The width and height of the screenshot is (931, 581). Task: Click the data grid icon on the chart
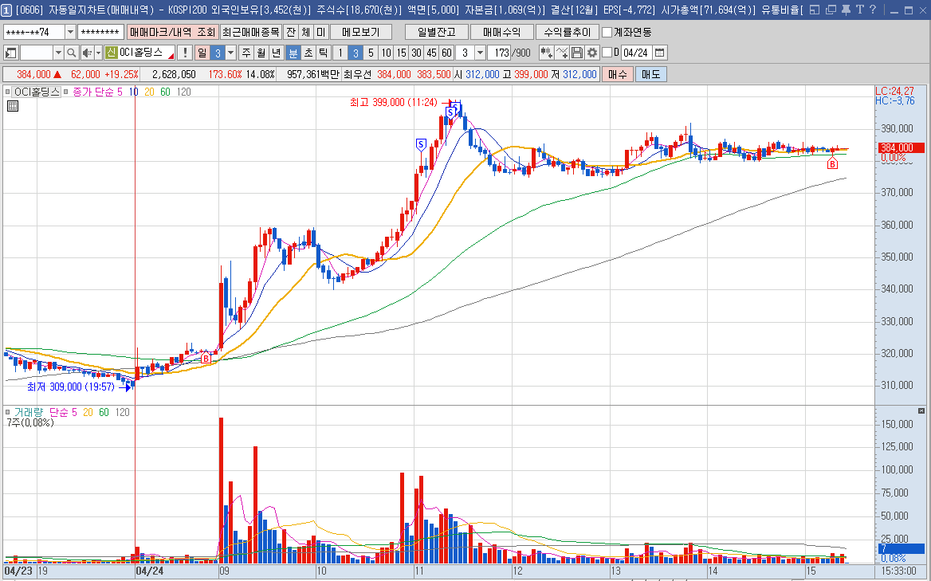[12, 105]
